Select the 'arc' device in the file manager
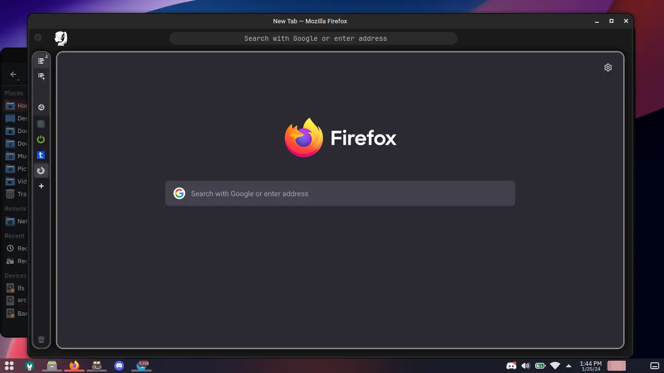The width and height of the screenshot is (664, 373). tap(17, 301)
